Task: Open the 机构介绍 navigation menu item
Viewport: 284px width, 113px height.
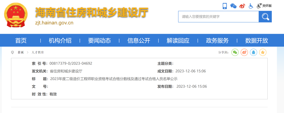Action: 60,41
